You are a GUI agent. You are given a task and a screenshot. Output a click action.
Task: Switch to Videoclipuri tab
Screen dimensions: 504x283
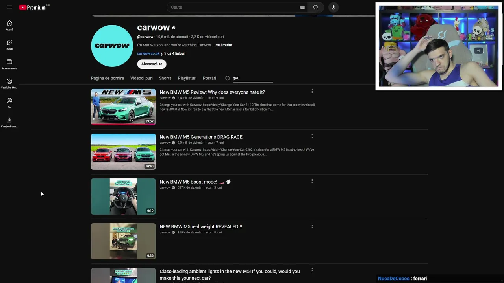point(141,78)
